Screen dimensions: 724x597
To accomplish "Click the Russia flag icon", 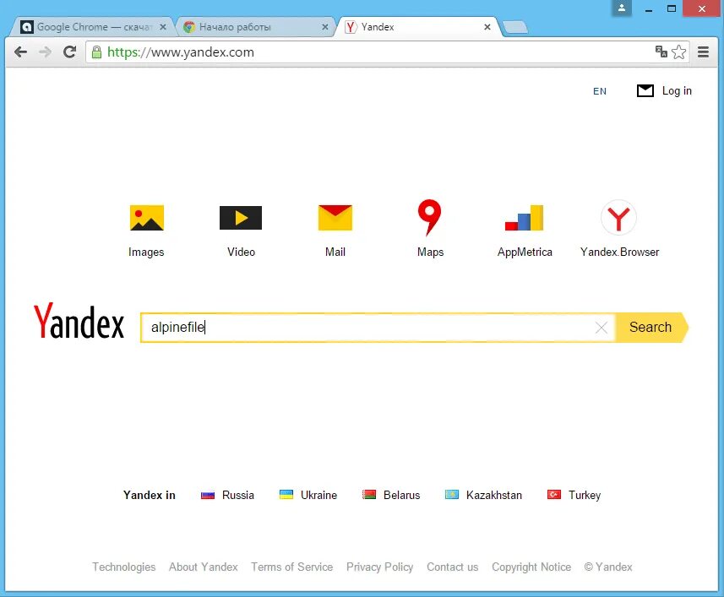I will (208, 496).
